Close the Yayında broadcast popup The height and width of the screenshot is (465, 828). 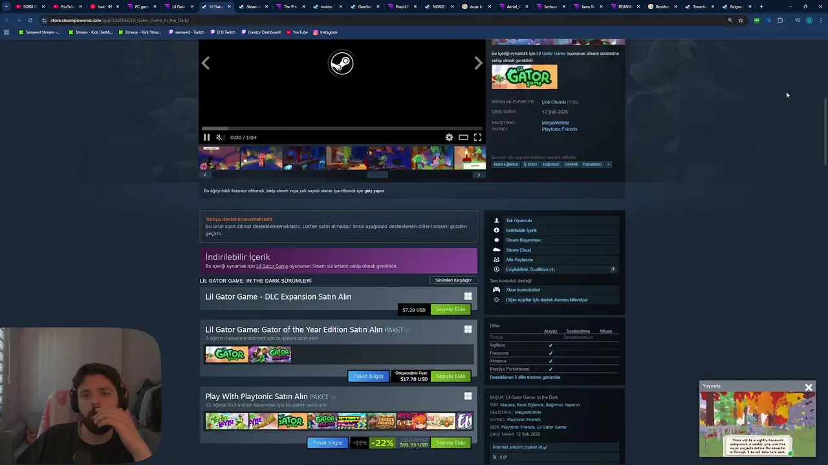point(809,387)
